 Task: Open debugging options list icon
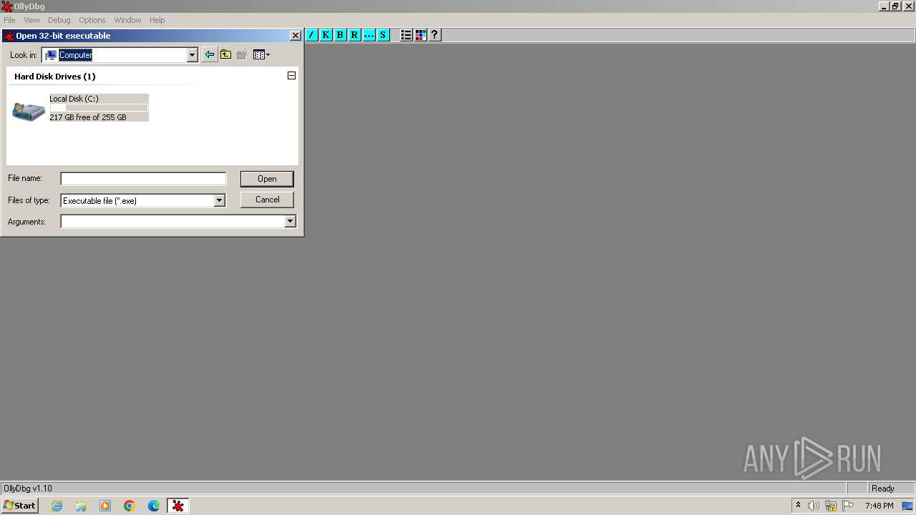pos(406,35)
